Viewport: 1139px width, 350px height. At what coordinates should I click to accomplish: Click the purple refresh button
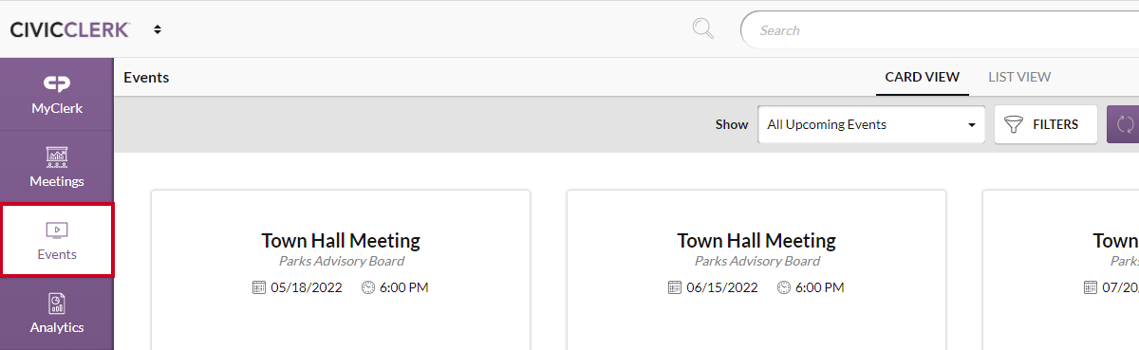tap(1124, 124)
